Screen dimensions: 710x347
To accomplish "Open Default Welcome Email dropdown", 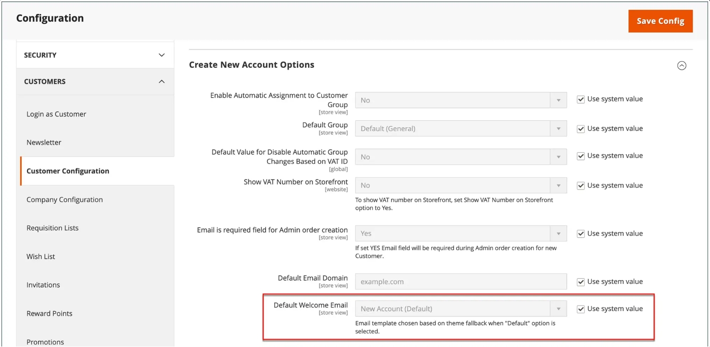I will tap(461, 309).
